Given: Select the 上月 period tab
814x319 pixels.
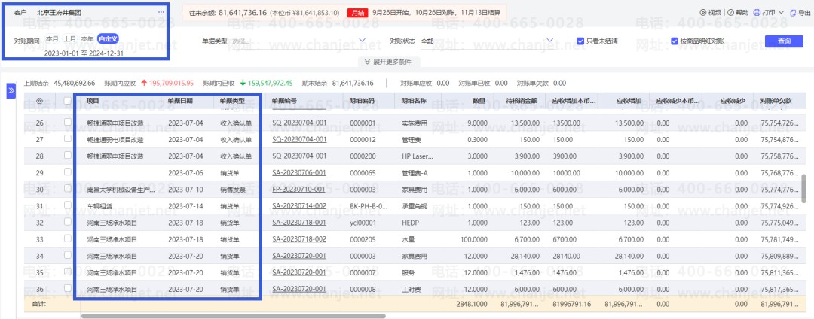Looking at the screenshot, I should [x=69, y=39].
